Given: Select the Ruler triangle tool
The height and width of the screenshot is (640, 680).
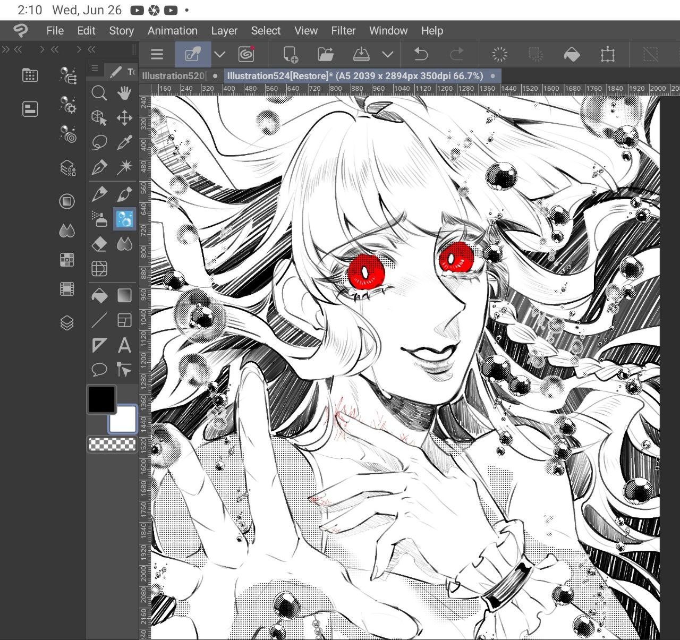Looking at the screenshot, I should point(99,345).
